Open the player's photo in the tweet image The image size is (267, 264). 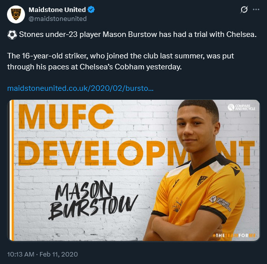click(196, 170)
